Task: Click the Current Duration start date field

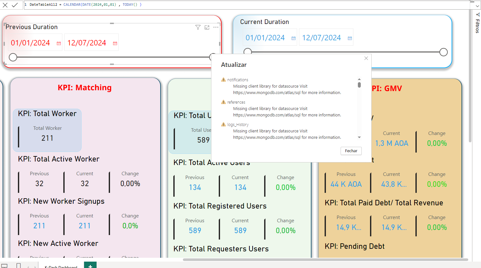Action: click(265, 38)
